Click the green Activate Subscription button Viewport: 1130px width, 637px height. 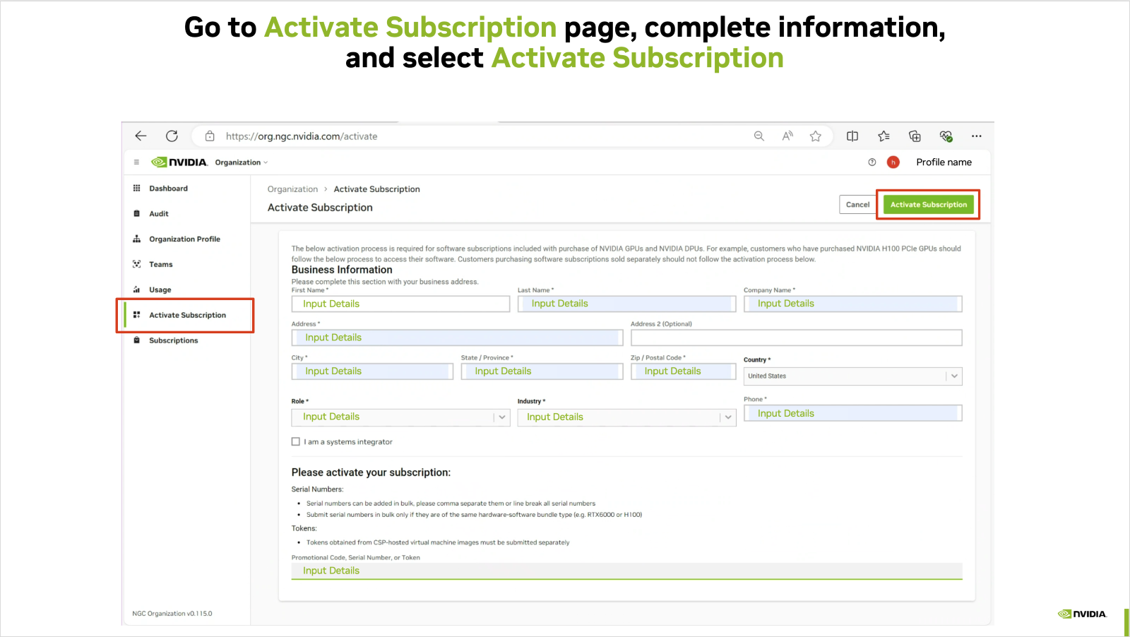pos(928,205)
